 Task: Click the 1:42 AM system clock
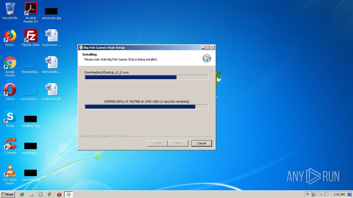339,194
